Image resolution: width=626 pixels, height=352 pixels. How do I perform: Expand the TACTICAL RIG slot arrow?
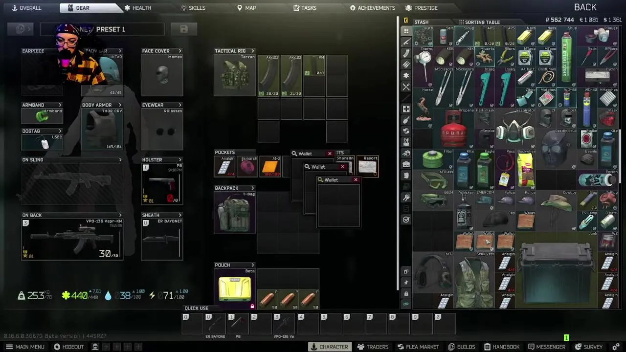pyautogui.click(x=252, y=51)
